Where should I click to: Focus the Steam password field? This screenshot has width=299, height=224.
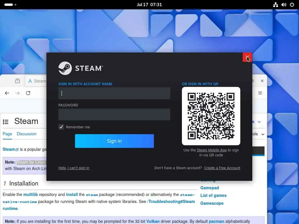(x=114, y=114)
